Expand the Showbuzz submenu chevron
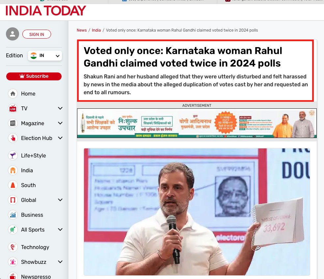 60,262
